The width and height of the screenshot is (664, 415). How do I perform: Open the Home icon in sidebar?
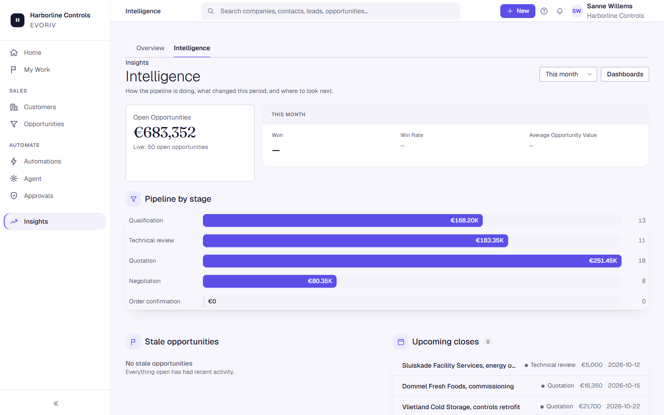point(14,53)
